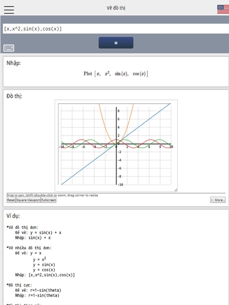Click the Drag to pan hint text
229x305 pixels.
(x=52, y=195)
